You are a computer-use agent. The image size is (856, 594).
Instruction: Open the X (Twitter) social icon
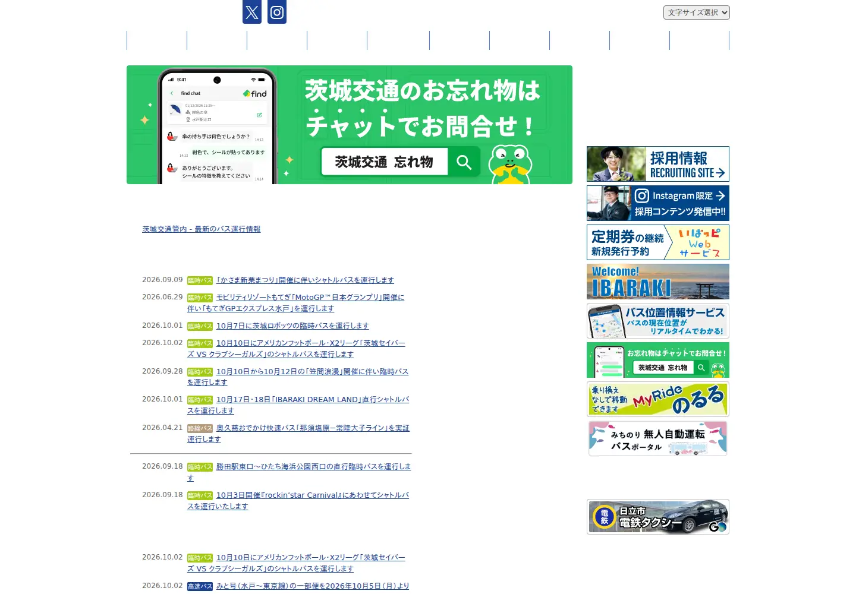click(252, 12)
